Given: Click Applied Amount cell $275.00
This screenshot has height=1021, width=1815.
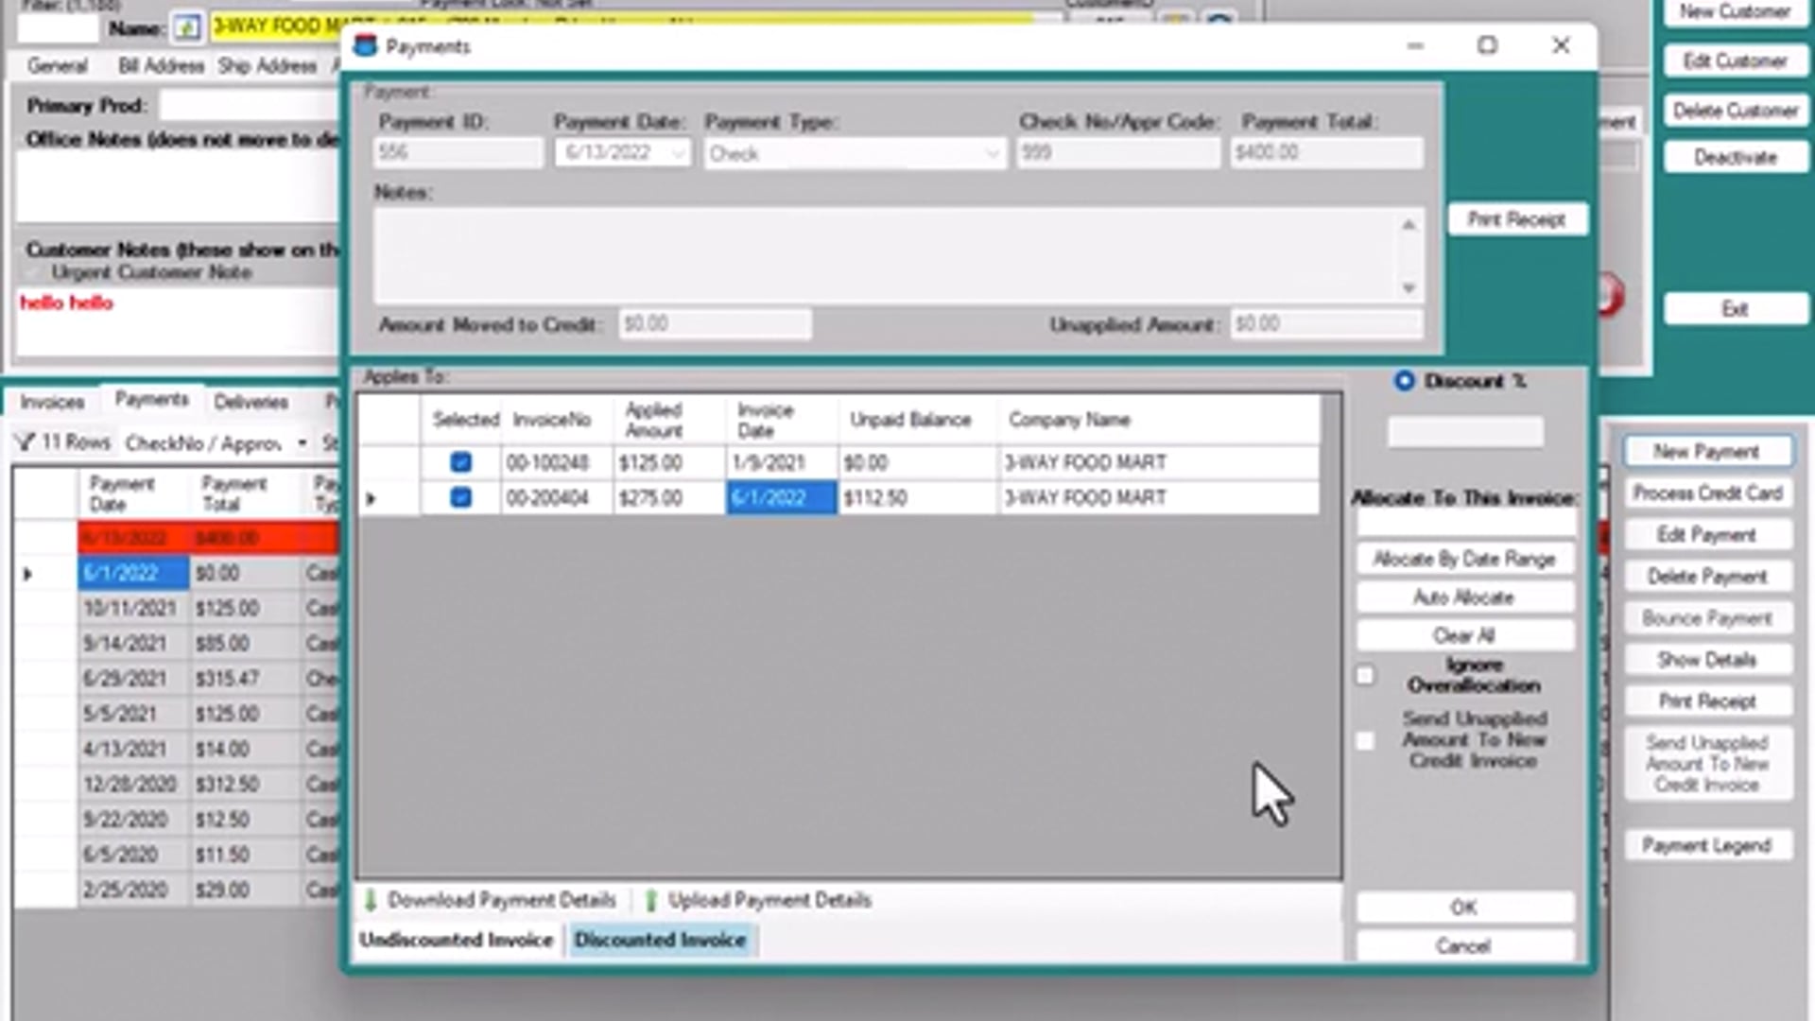Looking at the screenshot, I should [669, 497].
